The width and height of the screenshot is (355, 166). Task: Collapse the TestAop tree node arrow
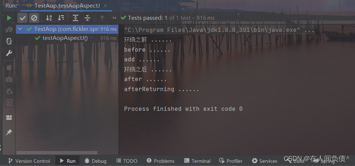(21, 29)
